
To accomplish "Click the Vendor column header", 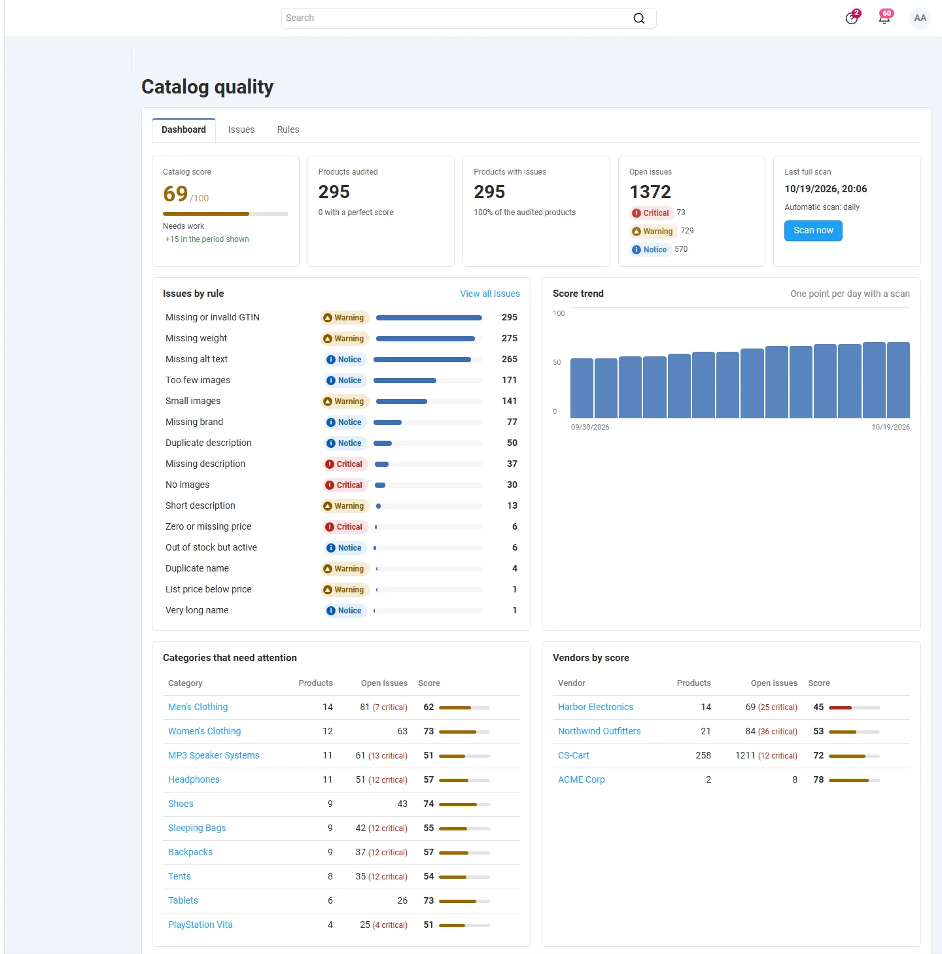I will point(572,683).
